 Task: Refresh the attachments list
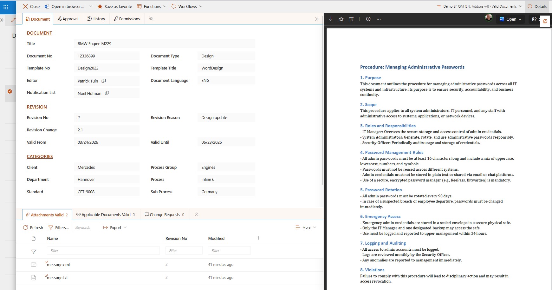[x=33, y=227]
